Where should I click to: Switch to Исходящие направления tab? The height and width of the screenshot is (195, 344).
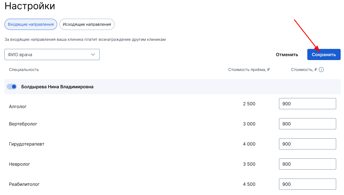click(87, 24)
